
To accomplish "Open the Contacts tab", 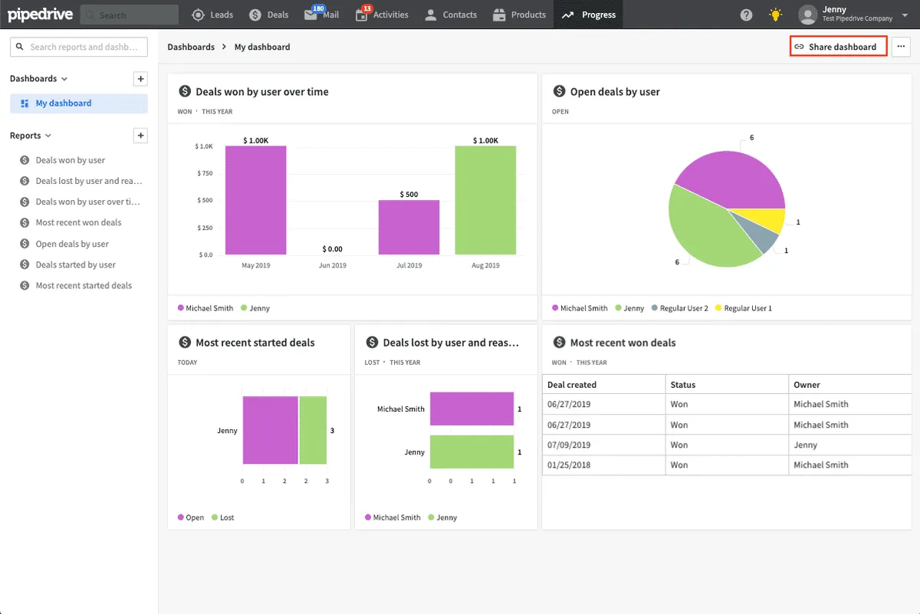I will pyautogui.click(x=451, y=15).
